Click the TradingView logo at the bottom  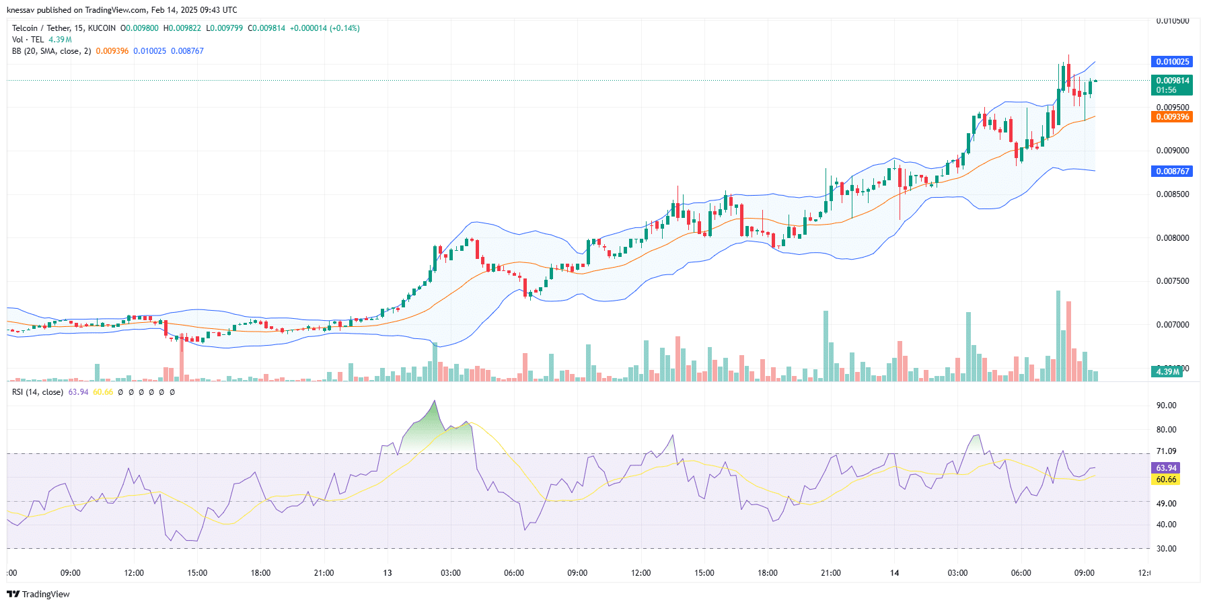(38, 594)
